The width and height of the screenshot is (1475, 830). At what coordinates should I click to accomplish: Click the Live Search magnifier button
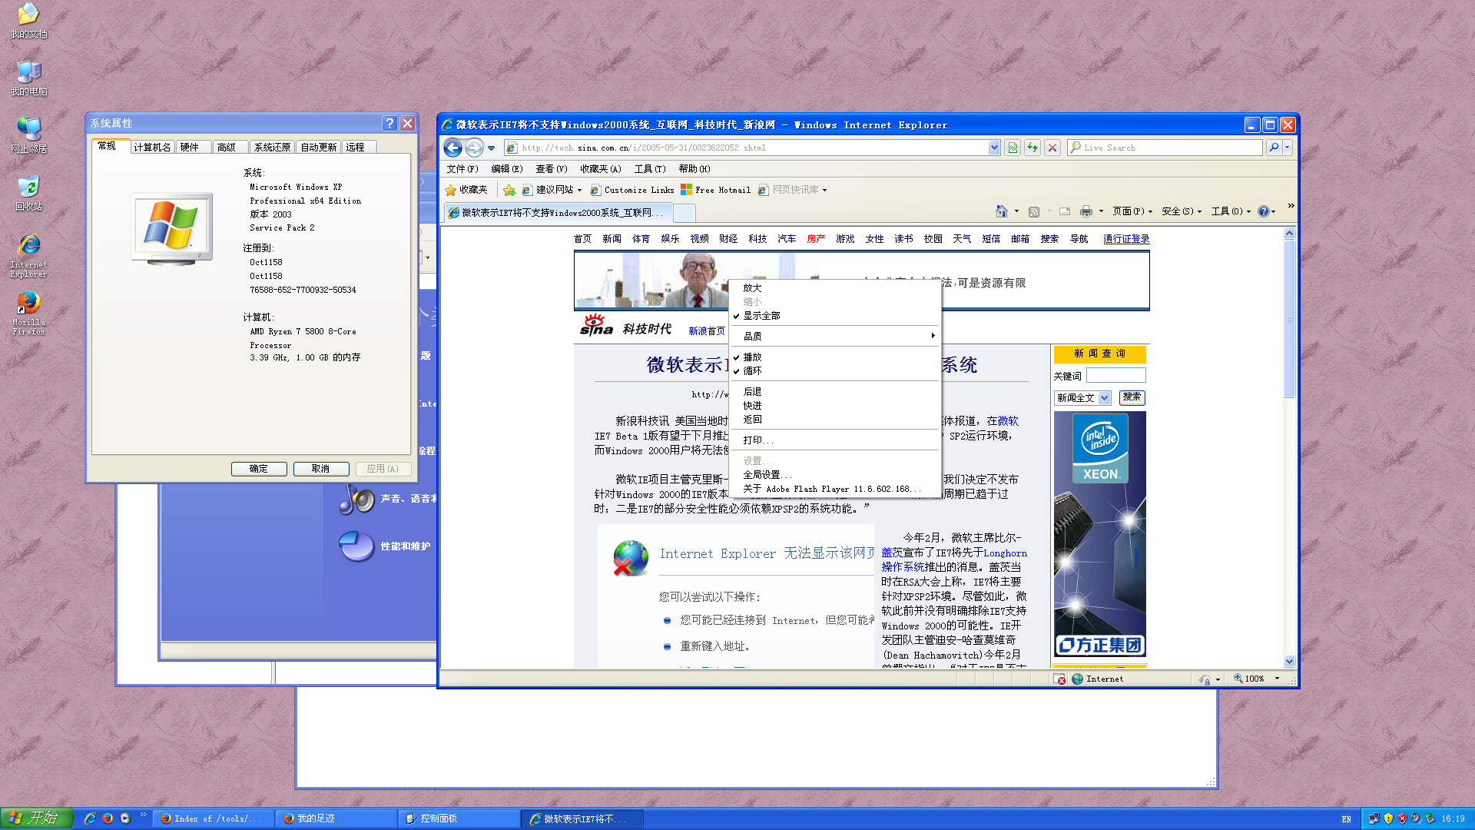click(1274, 148)
